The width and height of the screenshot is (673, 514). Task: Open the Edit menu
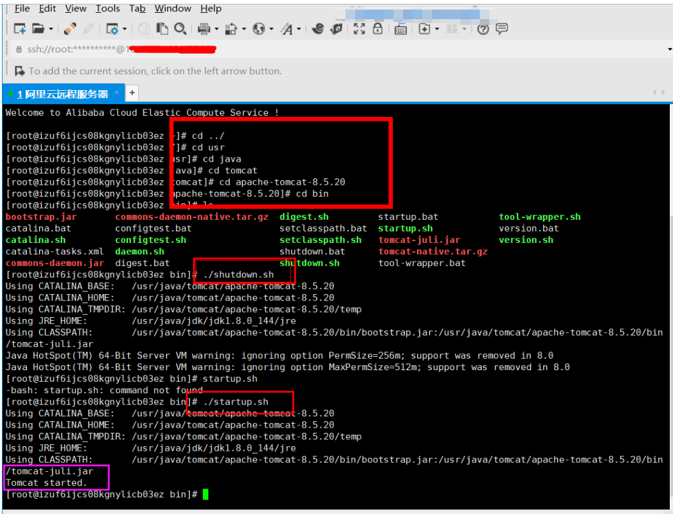[x=47, y=8]
